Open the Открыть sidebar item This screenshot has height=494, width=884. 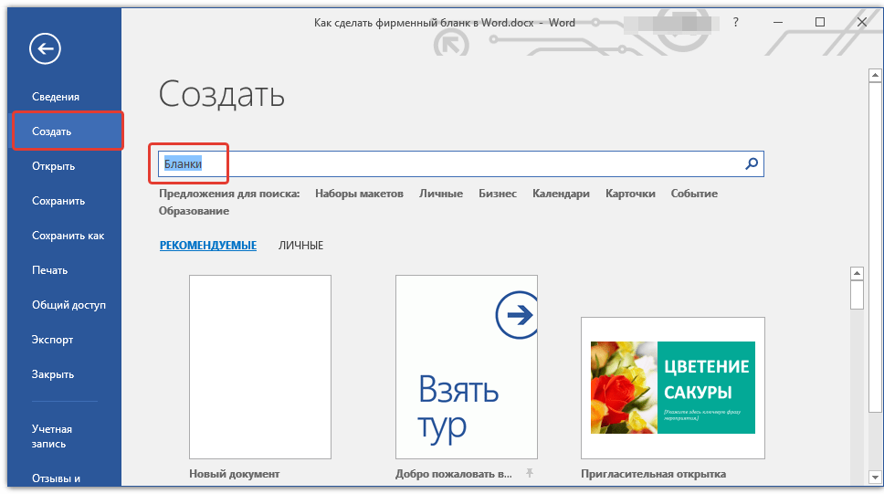tap(54, 166)
